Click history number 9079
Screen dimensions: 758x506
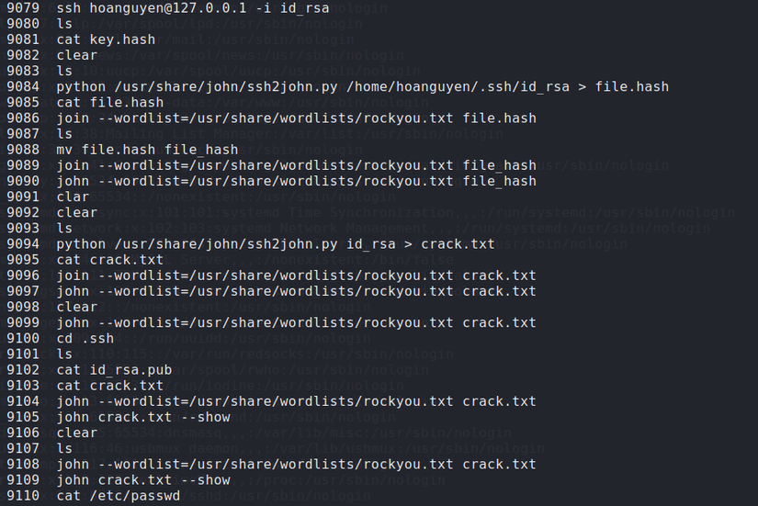click(x=23, y=7)
